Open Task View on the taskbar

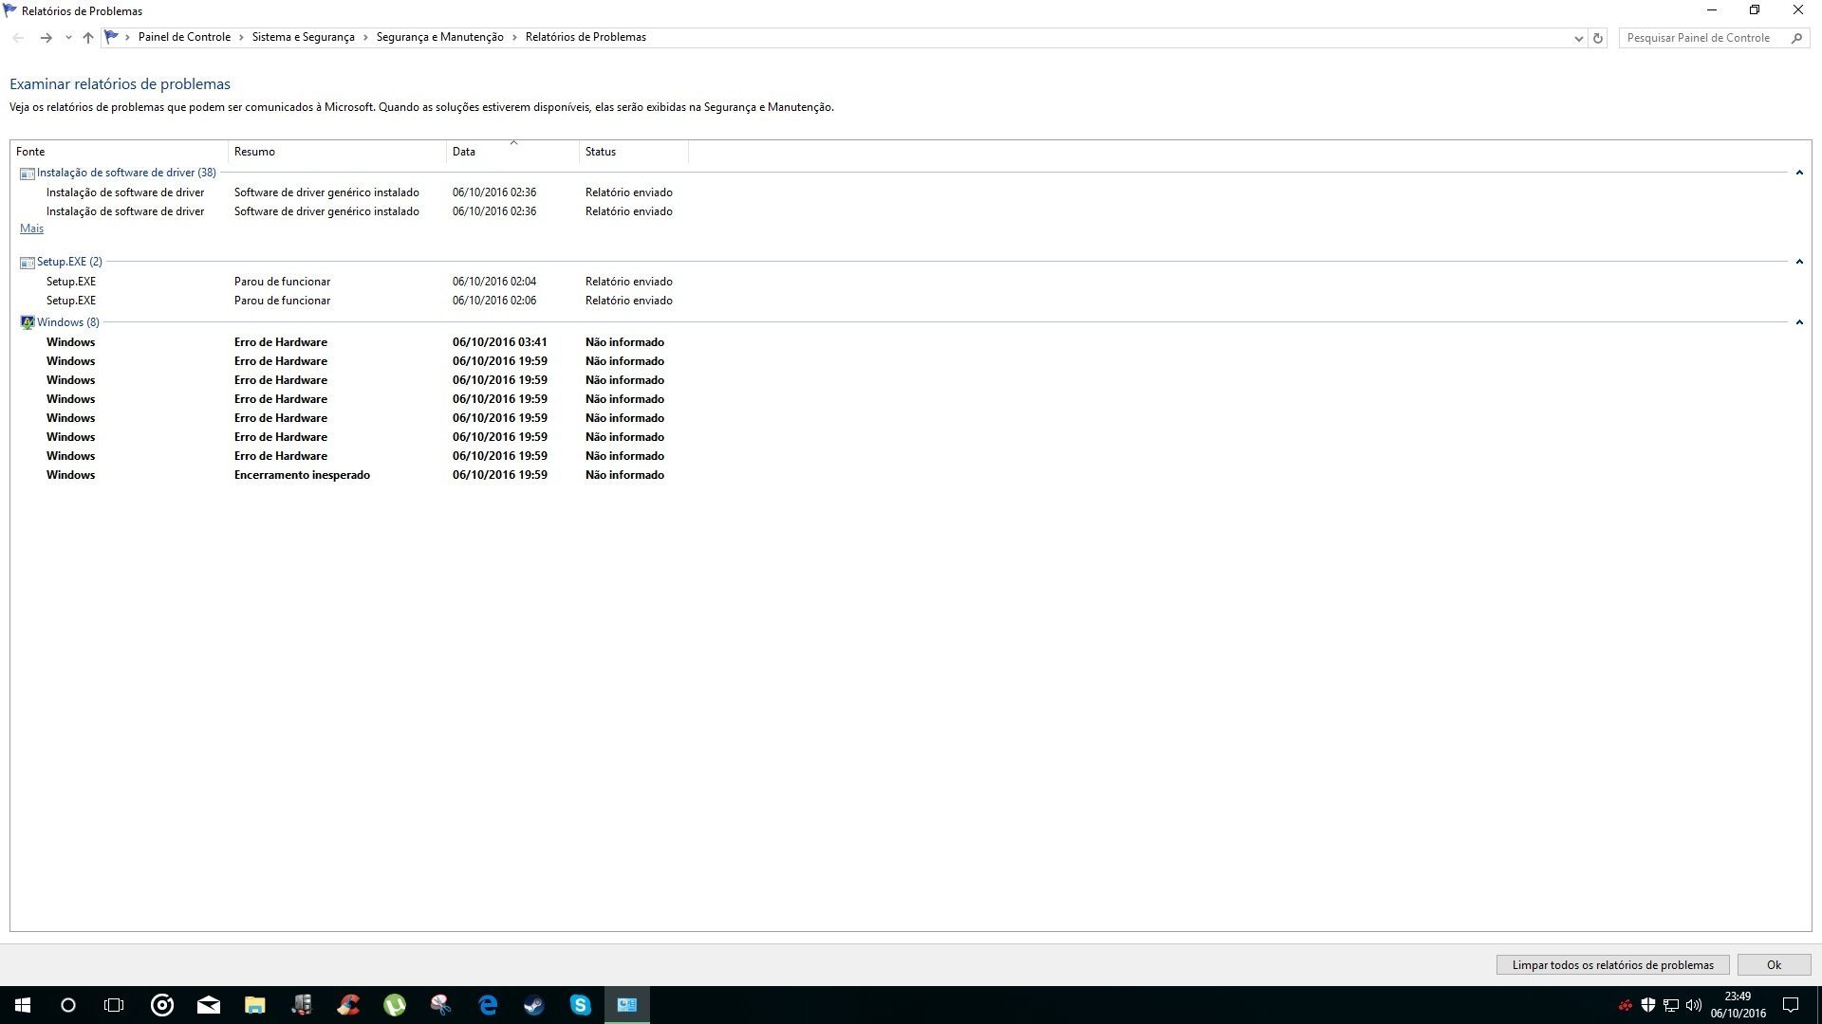[114, 1005]
